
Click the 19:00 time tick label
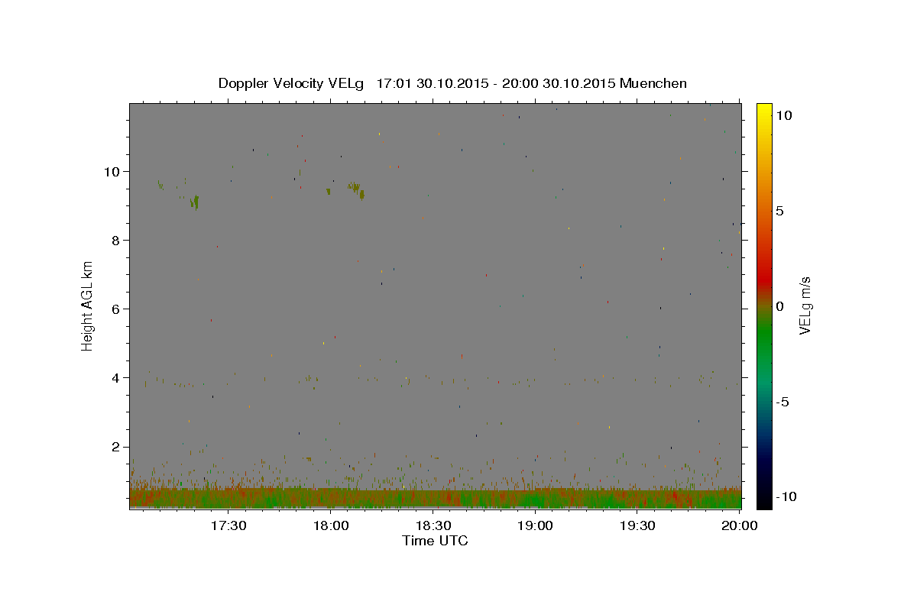[536, 525]
